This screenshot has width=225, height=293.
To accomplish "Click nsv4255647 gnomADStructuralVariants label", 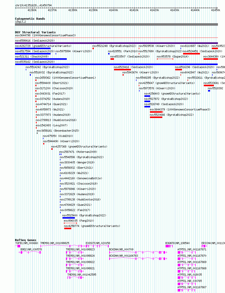I will [x=167, y=83].
